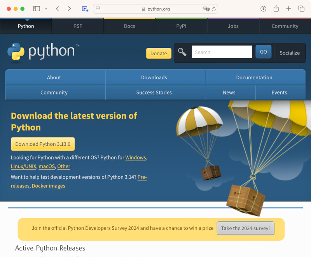Reload the python.org page
Screen dimensions: 311x257
[x=214, y=9]
